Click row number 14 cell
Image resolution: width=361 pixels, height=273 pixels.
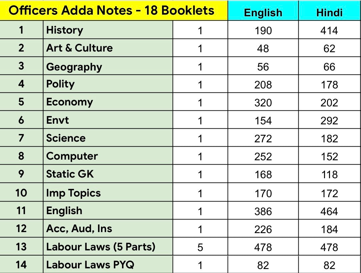tap(21, 265)
